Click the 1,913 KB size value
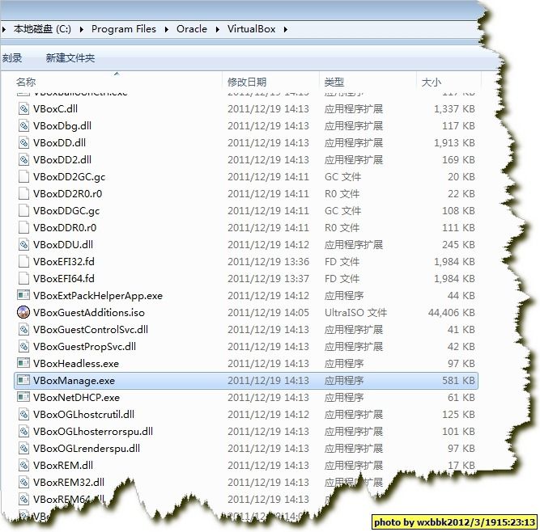The image size is (540, 532). click(454, 143)
